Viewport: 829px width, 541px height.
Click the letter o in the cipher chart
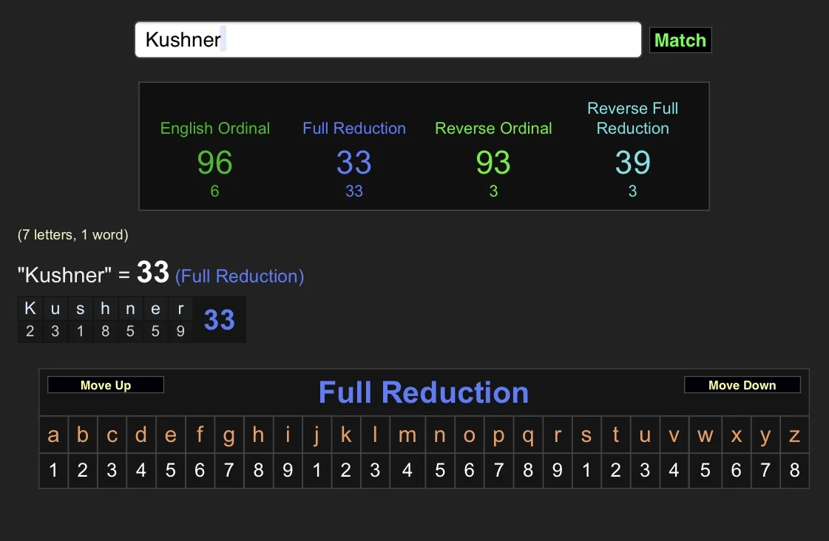click(x=469, y=435)
